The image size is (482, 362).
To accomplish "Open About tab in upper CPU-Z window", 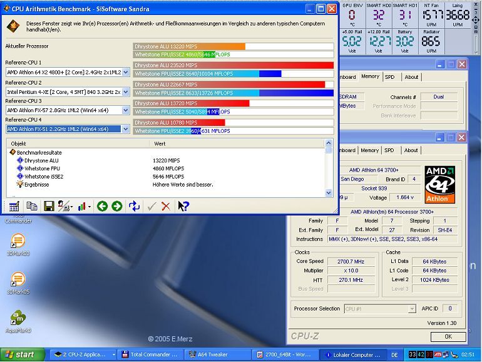I will [x=411, y=77].
